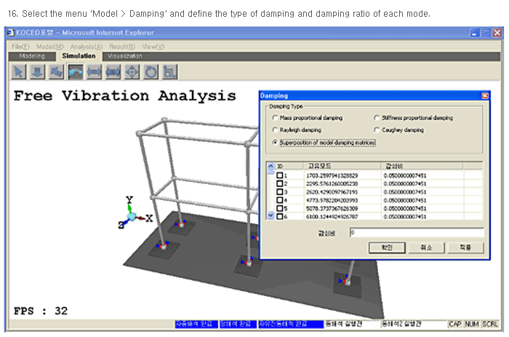
Task: Select Mass proportional damping option
Action: point(274,118)
